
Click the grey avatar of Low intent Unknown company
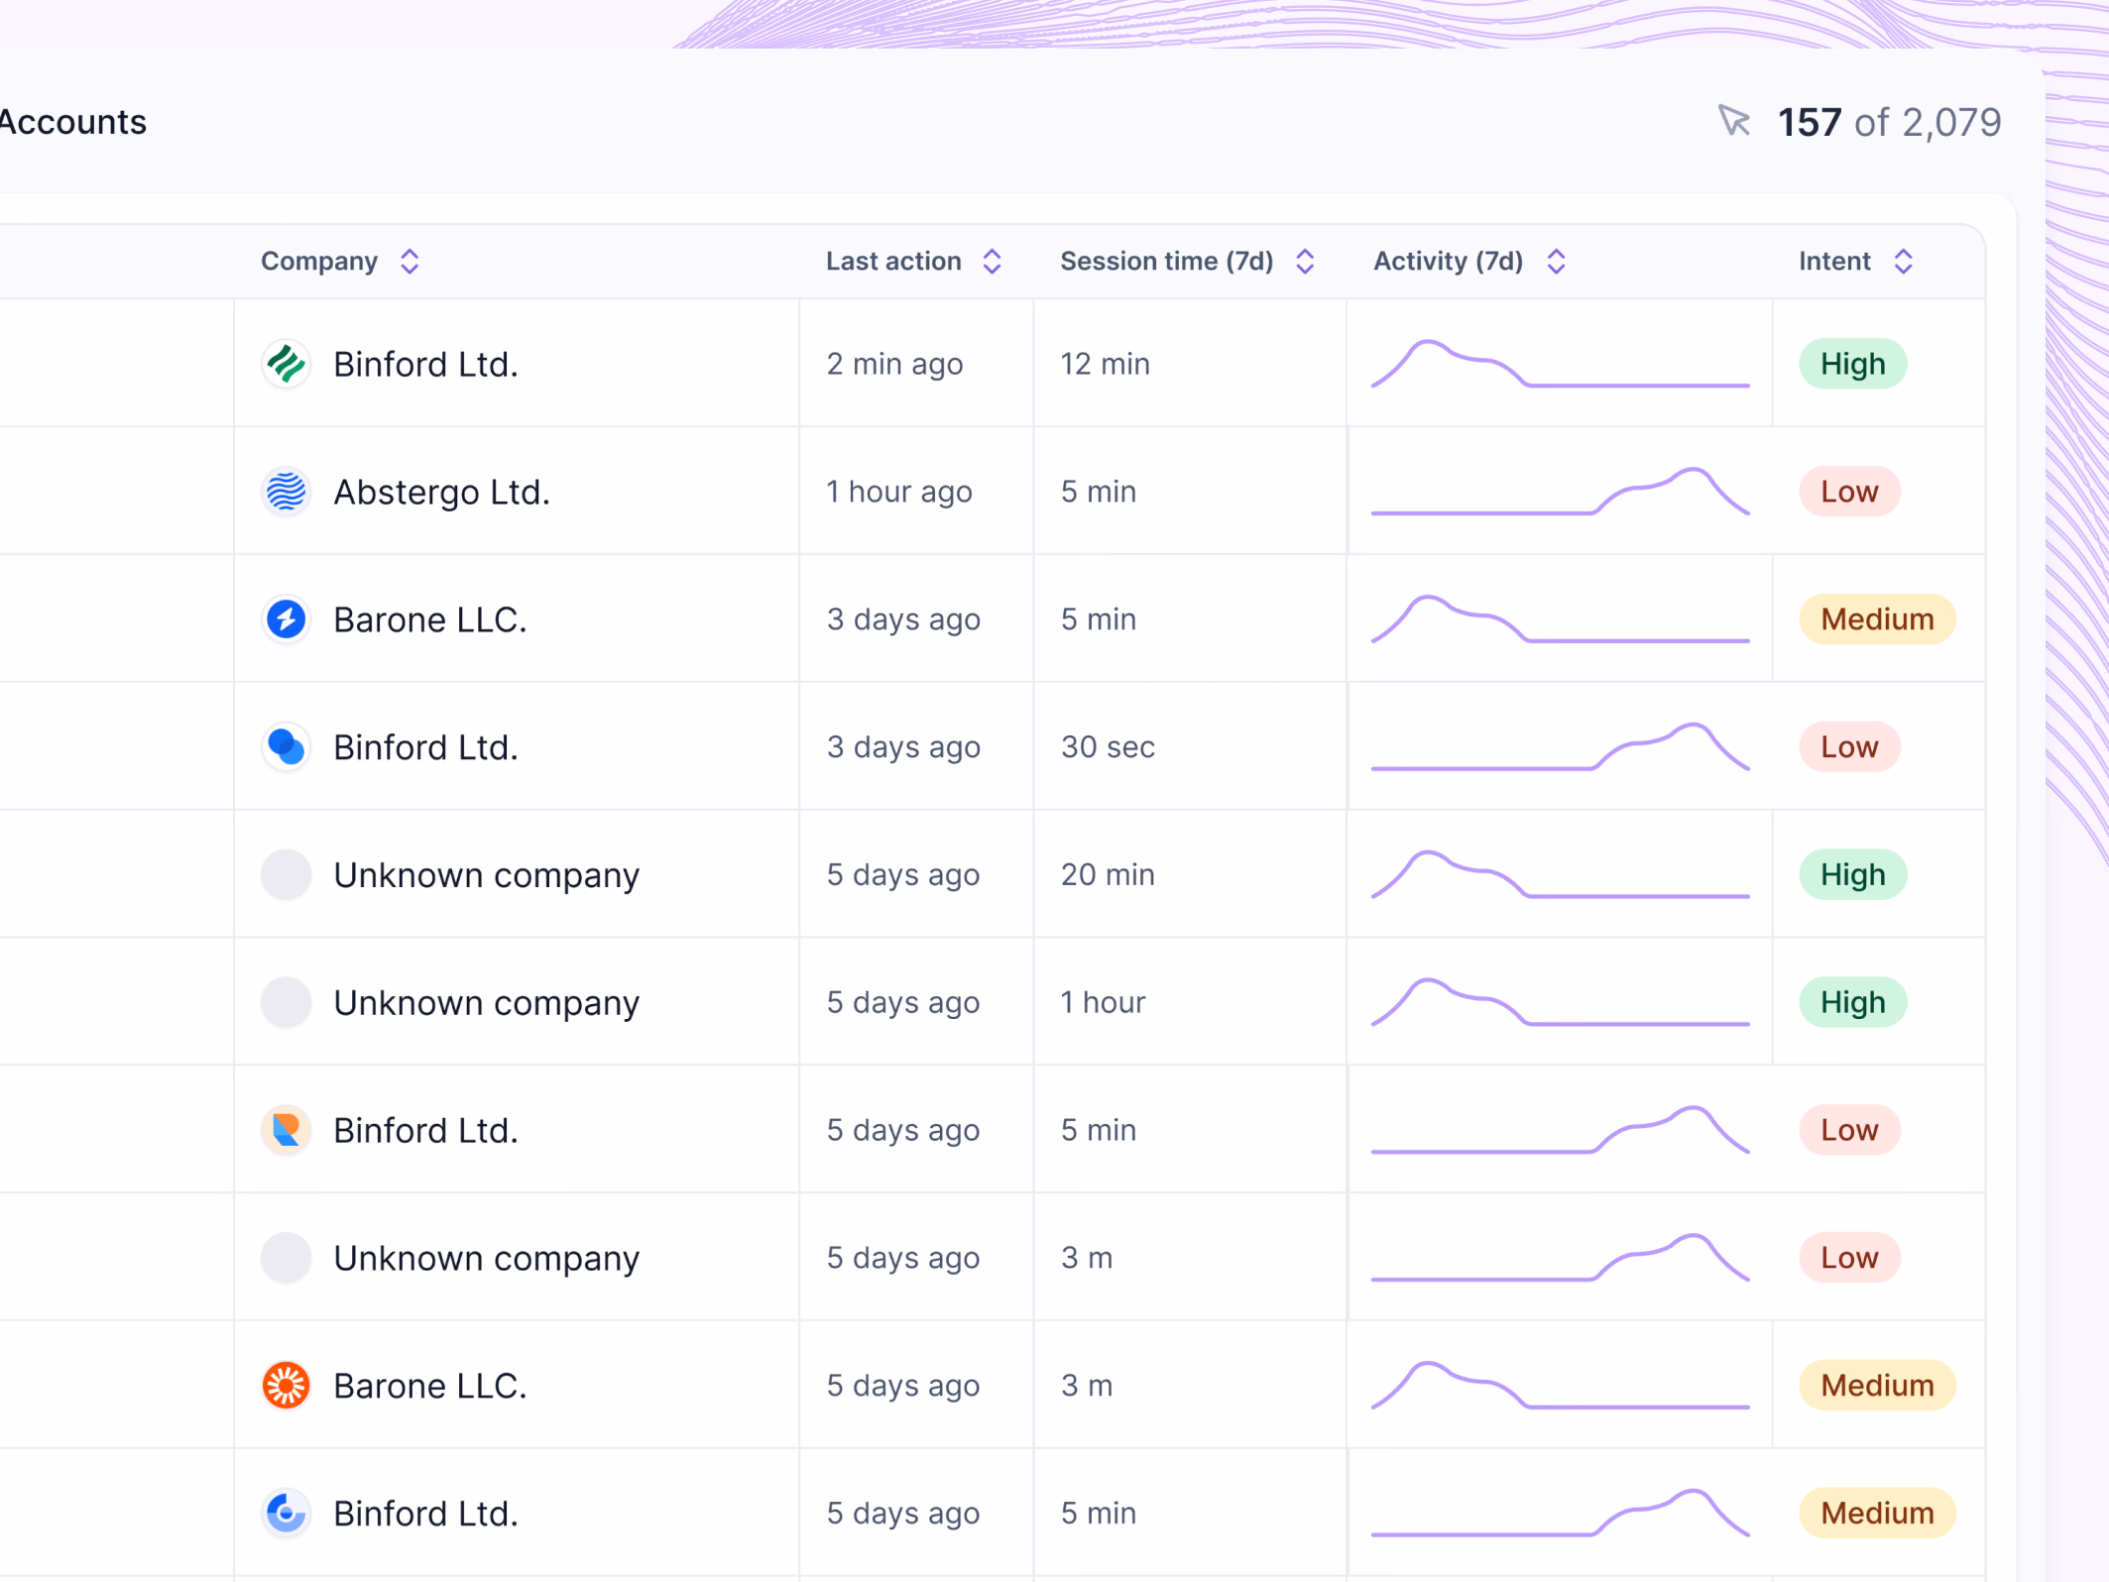coord(286,1258)
